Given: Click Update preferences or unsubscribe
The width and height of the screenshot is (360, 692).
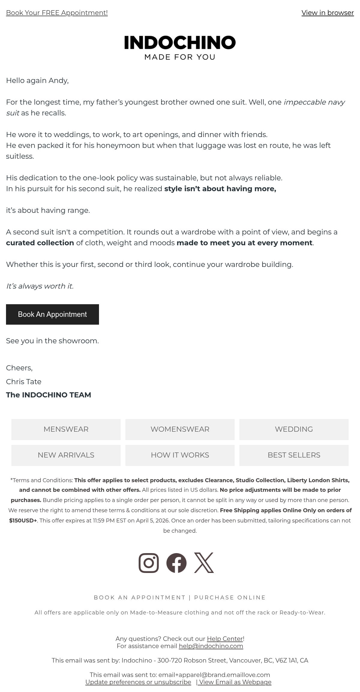Looking at the screenshot, I should 138,682.
